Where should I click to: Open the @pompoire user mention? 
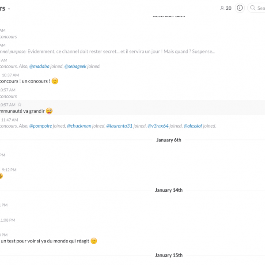pyautogui.click(x=41, y=126)
